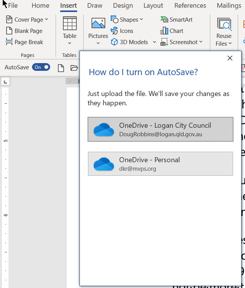Go to the References tab
The image size is (245, 288).
tap(190, 5)
